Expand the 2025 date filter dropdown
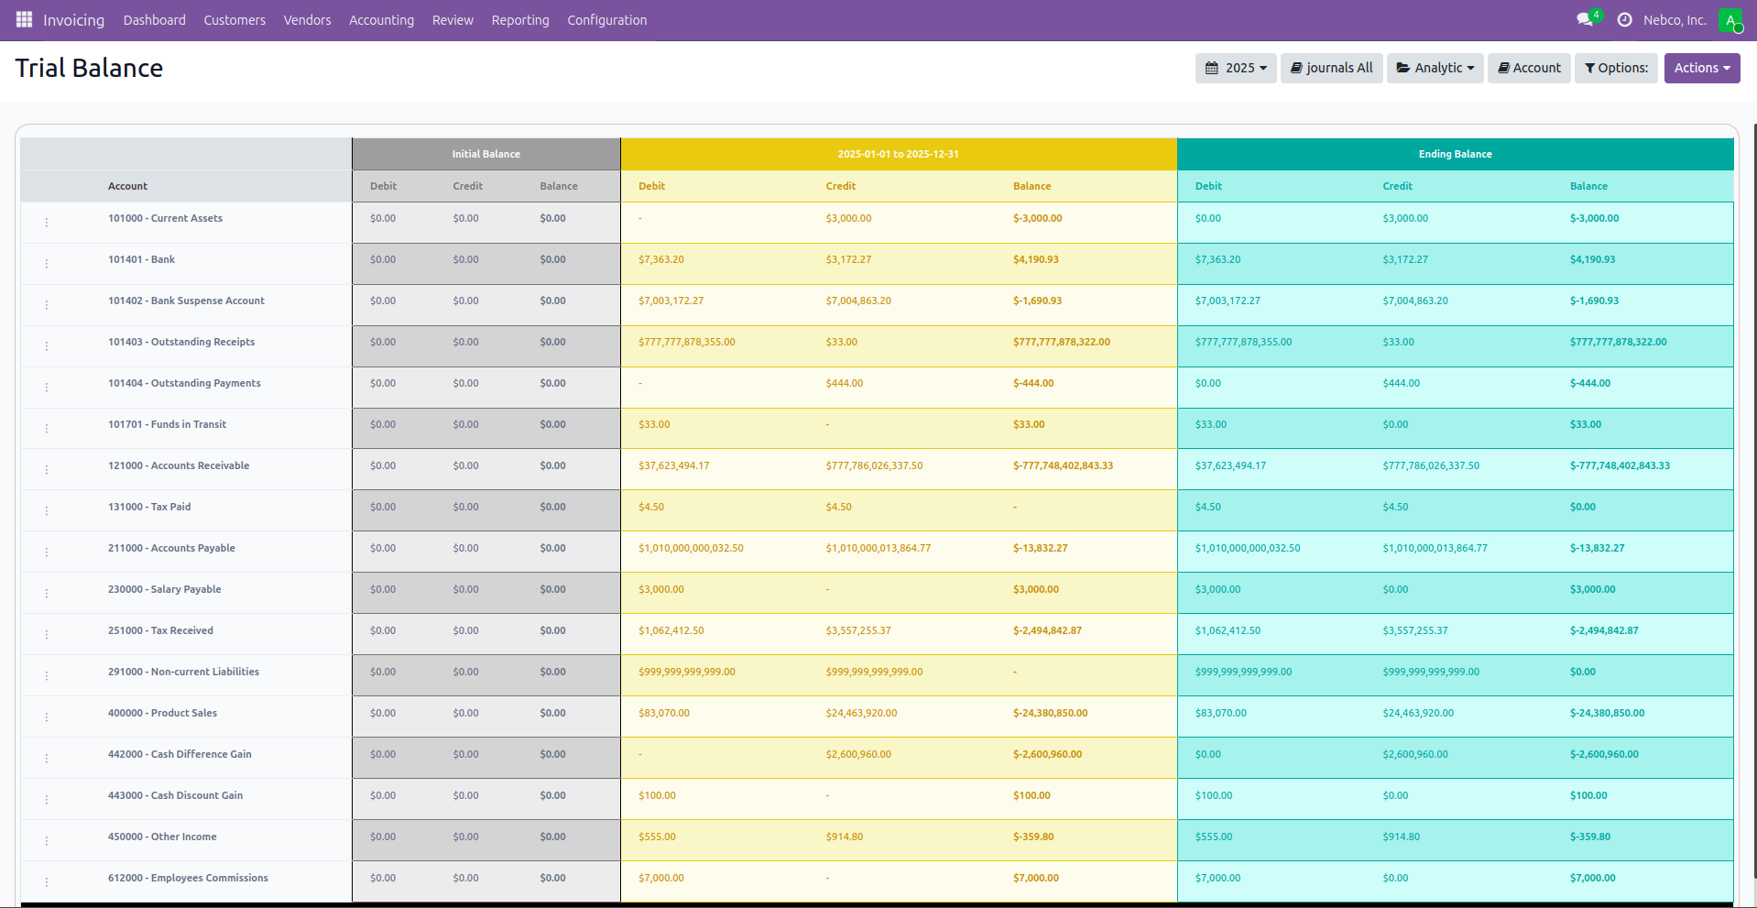1757x908 pixels. point(1235,68)
